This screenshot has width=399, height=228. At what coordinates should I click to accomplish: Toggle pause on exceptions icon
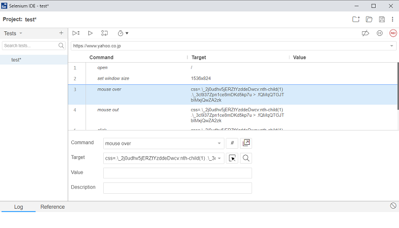pyautogui.click(x=380, y=33)
